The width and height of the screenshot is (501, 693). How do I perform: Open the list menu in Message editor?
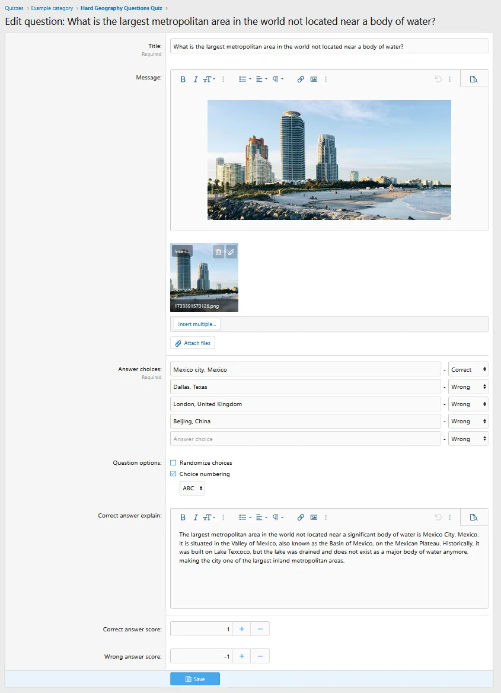tap(245, 79)
